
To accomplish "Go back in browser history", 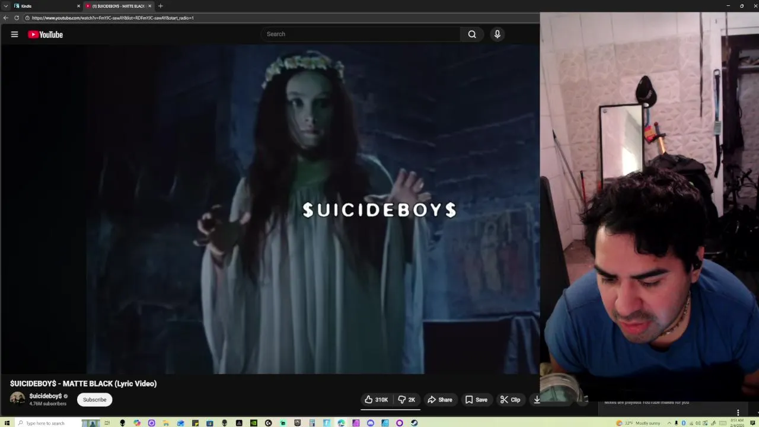I will (x=6, y=18).
